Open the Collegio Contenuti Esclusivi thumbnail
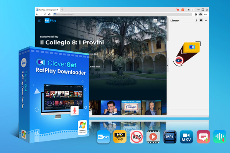Image resolution: width=230 pixels, height=153 pixels. 131,107
